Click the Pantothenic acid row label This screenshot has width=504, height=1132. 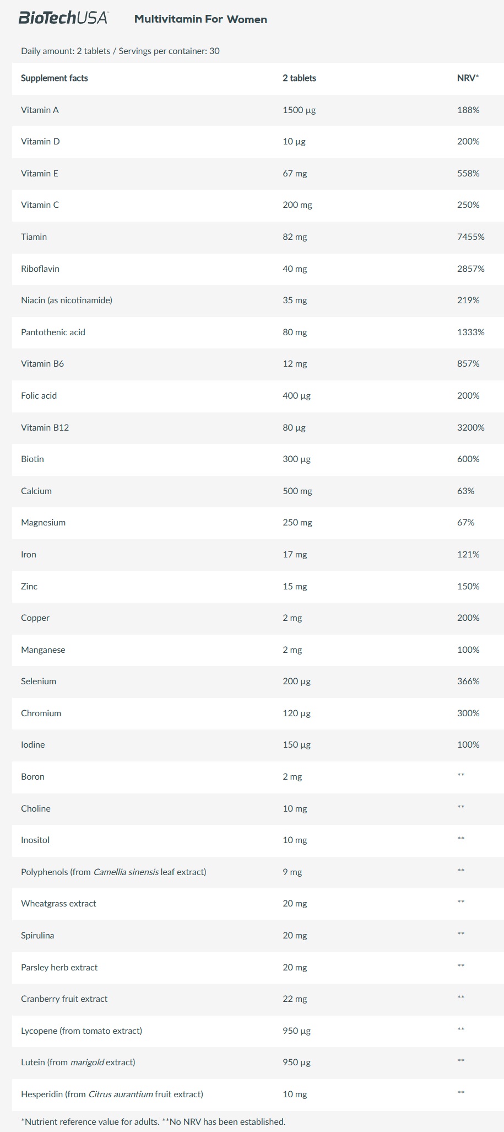[53, 332]
